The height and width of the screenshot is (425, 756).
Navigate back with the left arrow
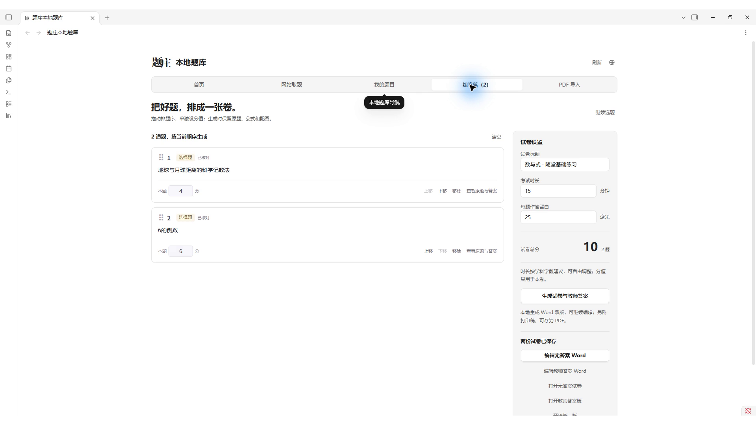28,33
